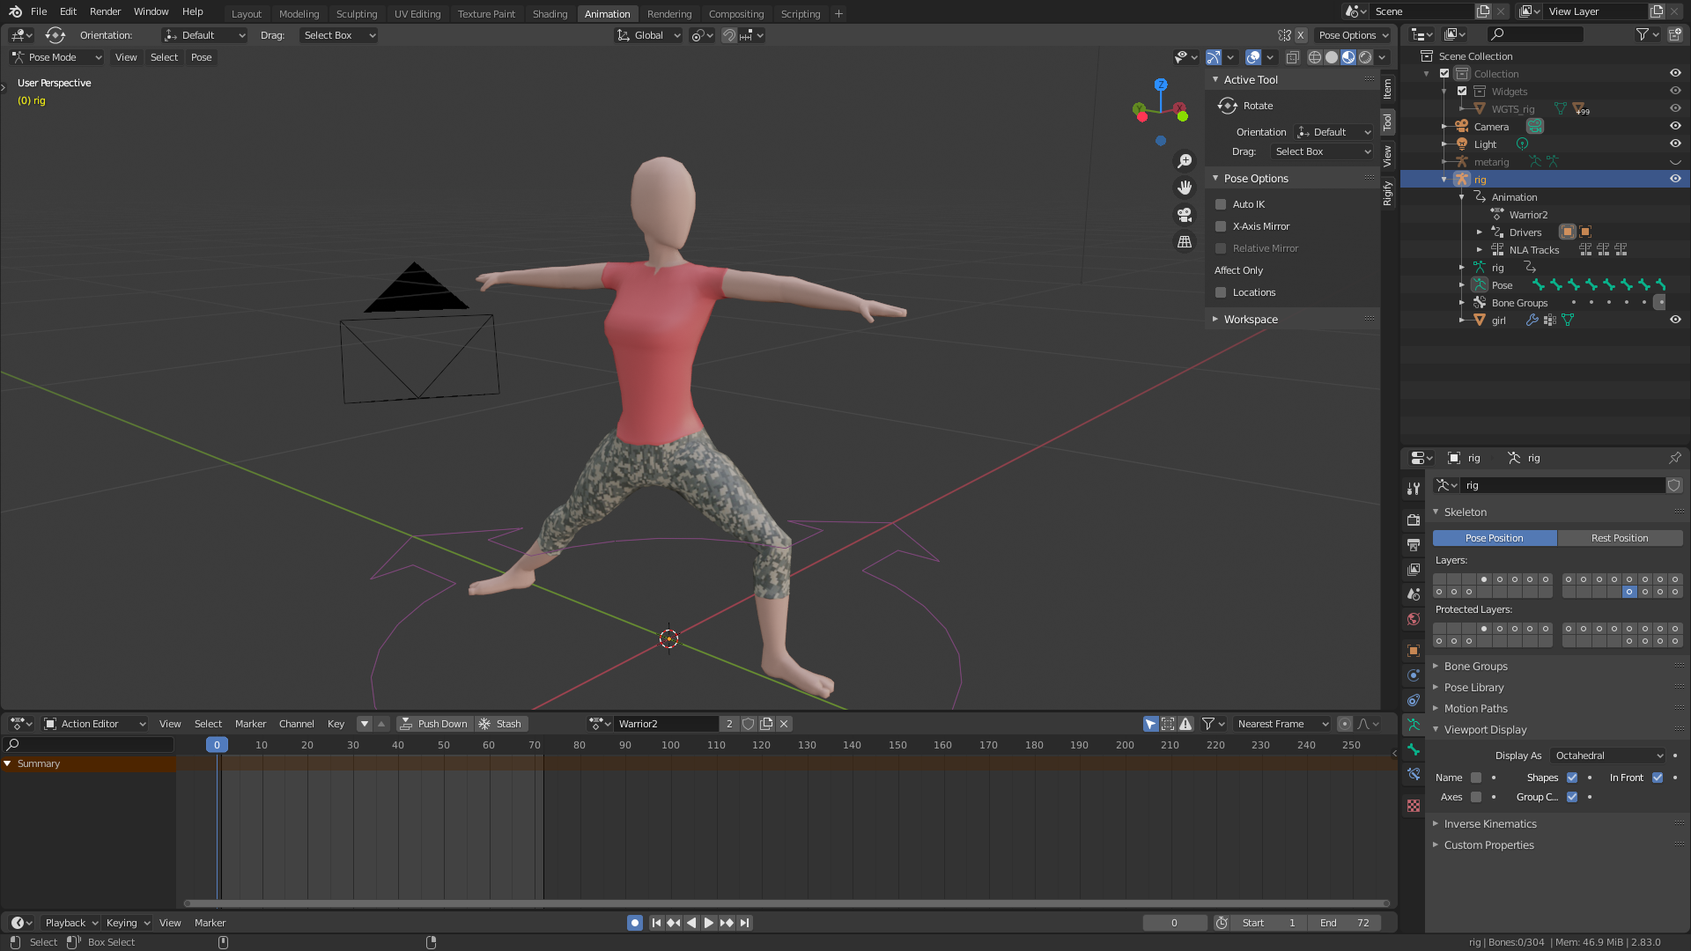
Task: Toggle In Front display checkbox
Action: click(1658, 778)
